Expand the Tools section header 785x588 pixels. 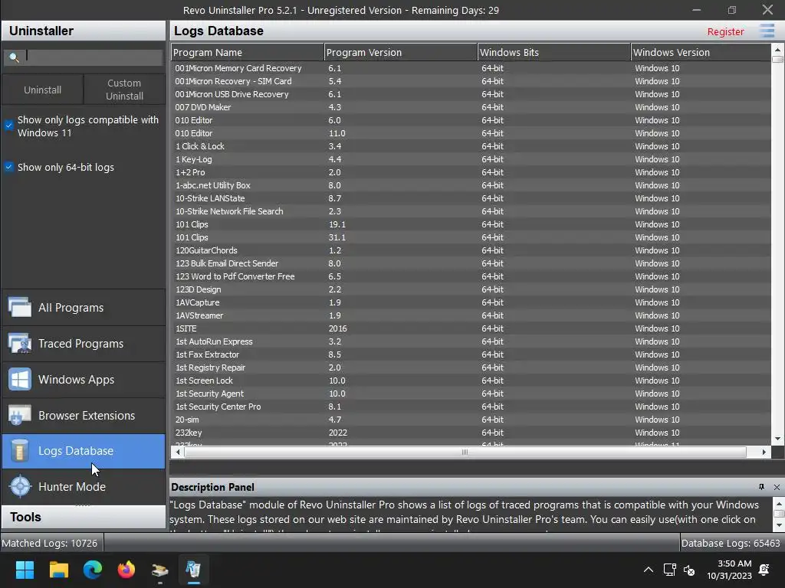83,517
